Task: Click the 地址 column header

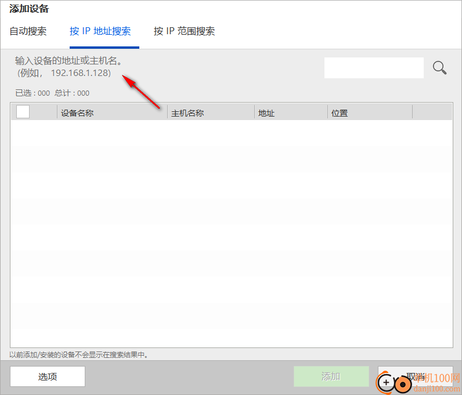Action: point(291,113)
